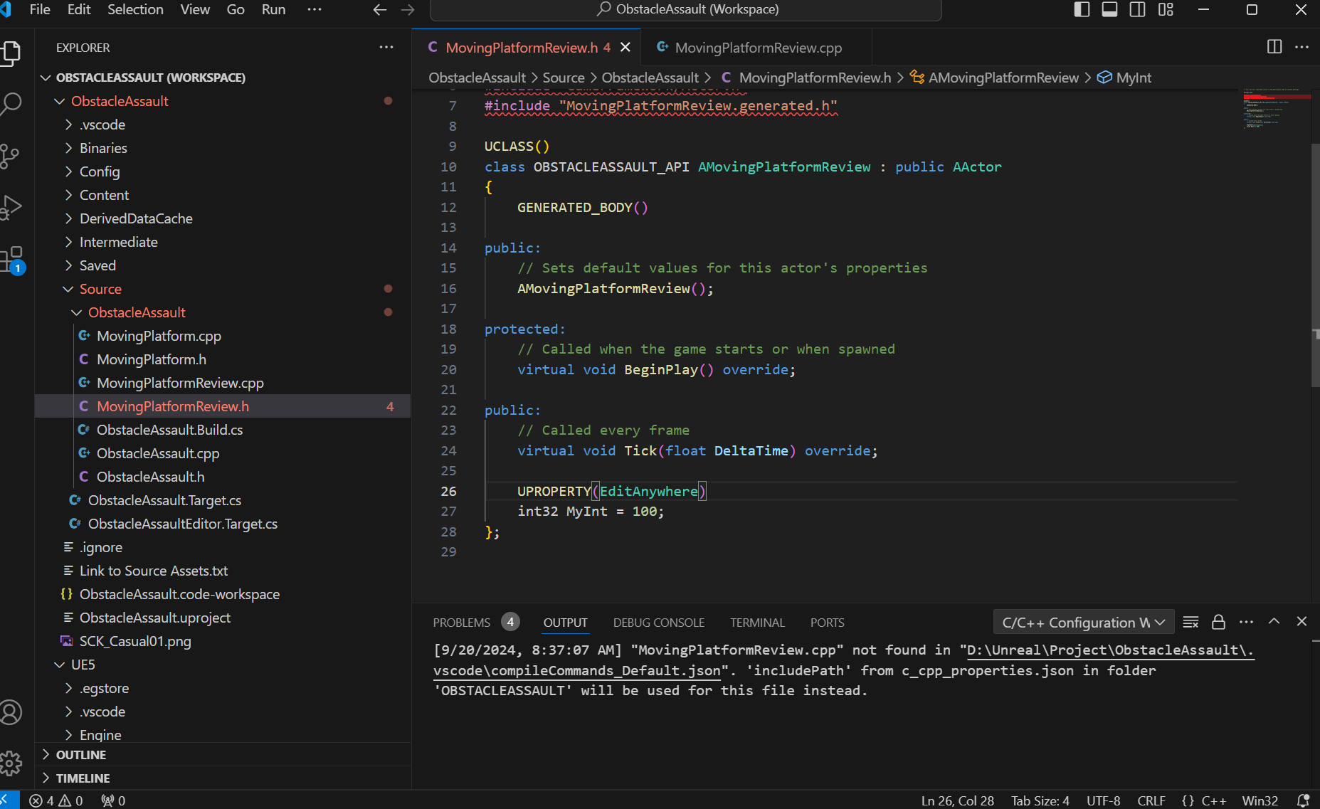Close the bottom panel
Image resolution: width=1320 pixels, height=809 pixels.
pyautogui.click(x=1301, y=621)
